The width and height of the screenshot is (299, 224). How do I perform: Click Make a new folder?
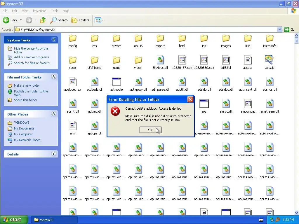pos(27,85)
